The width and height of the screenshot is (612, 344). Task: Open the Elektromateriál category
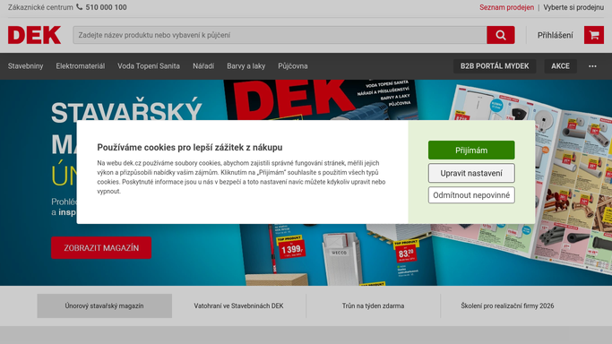coord(81,66)
